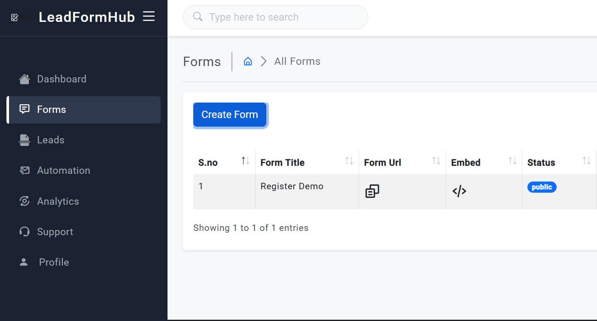Click the search magnifier icon
Image resolution: width=597 pixels, height=321 pixels.
[x=198, y=17]
